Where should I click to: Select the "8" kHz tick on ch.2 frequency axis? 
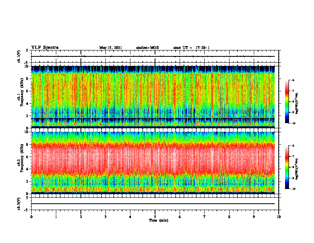pos(28,145)
